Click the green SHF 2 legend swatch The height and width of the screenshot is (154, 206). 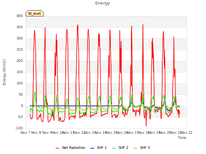(x=114, y=148)
